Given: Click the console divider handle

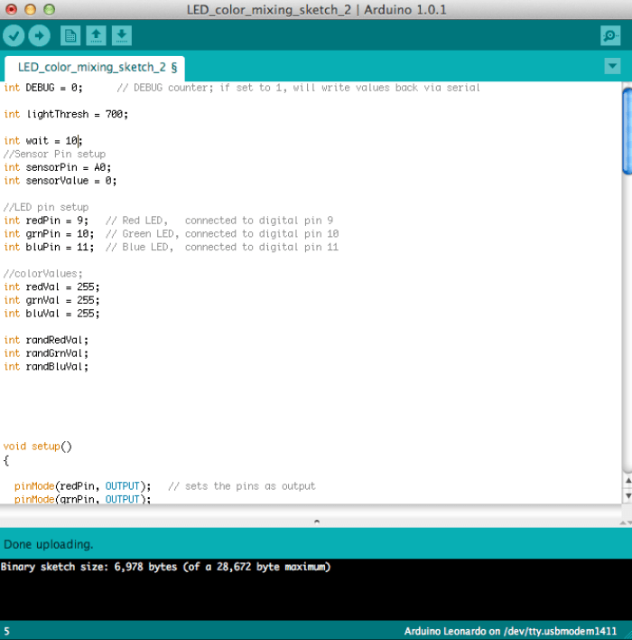Looking at the screenshot, I should click(316, 522).
